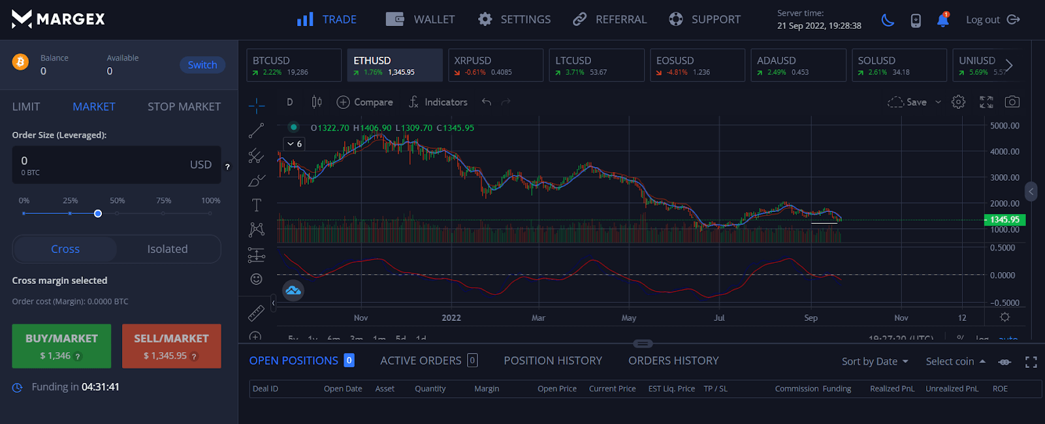Click the 75% mark on order size slider
This screenshot has height=424, width=1045.
163,213
